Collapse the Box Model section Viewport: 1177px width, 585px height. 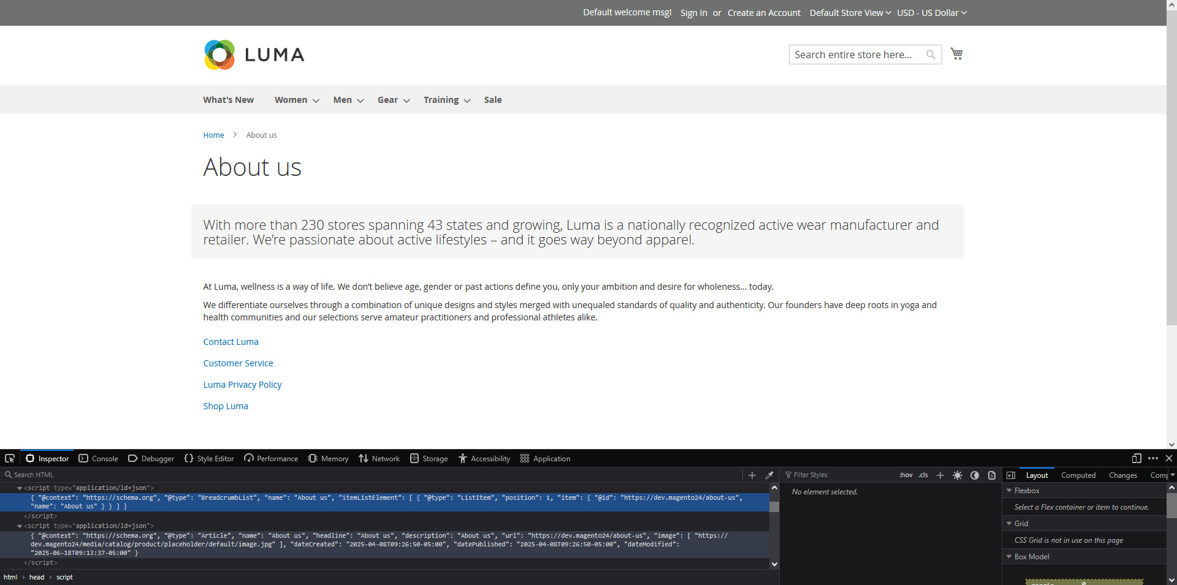[1010, 557]
